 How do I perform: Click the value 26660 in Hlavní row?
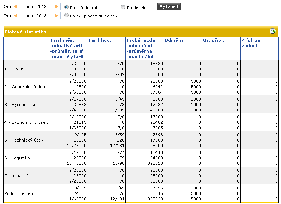pos(156,69)
